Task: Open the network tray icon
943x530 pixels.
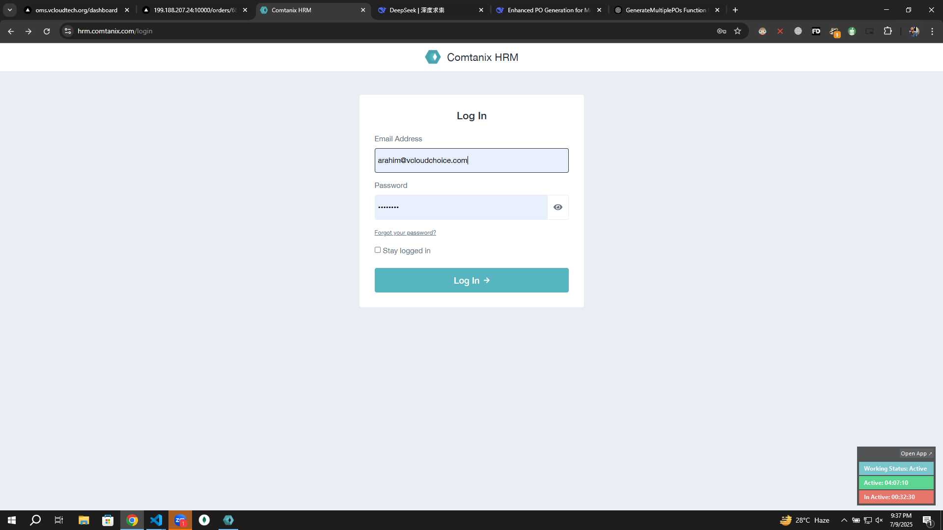Action: point(868,520)
